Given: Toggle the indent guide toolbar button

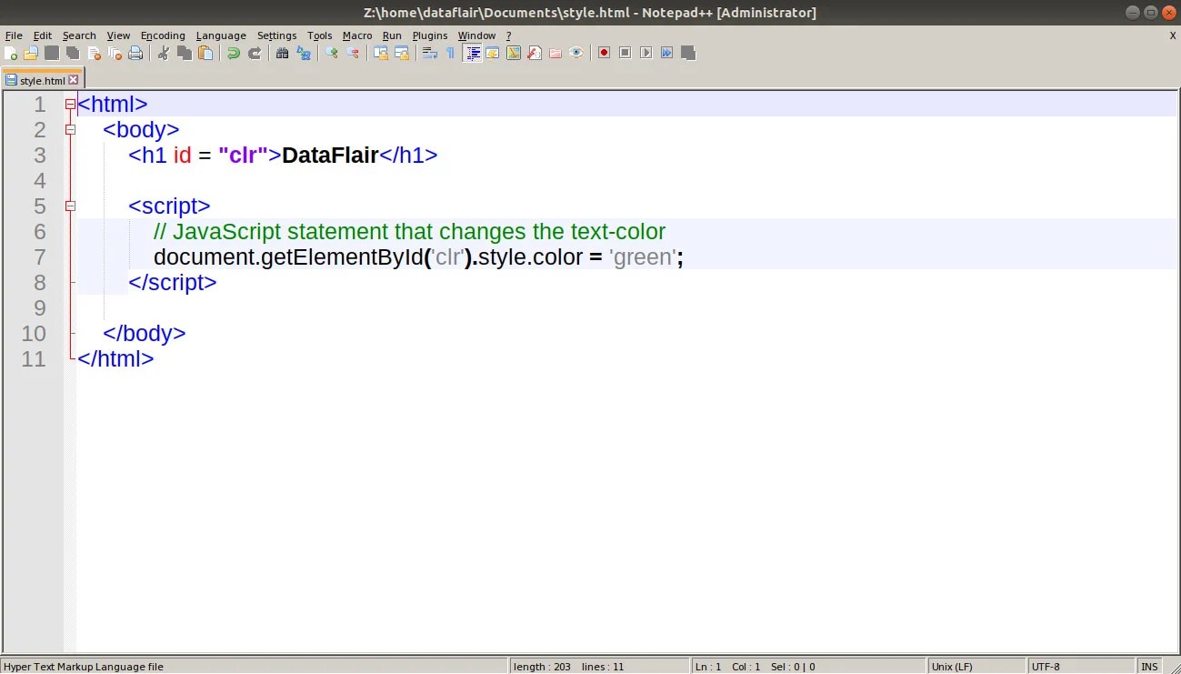Looking at the screenshot, I should [x=472, y=53].
